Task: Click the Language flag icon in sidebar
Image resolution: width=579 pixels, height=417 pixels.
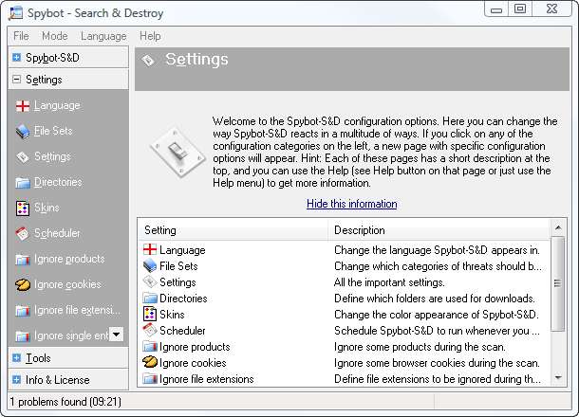Action: 23,106
